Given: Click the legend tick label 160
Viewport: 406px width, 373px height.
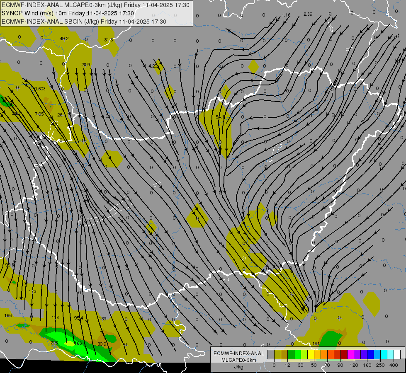Looking at the screenshot, I should coord(367,365).
